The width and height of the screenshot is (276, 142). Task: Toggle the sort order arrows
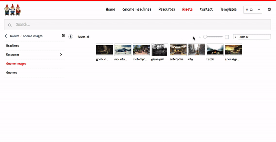pos(235,37)
